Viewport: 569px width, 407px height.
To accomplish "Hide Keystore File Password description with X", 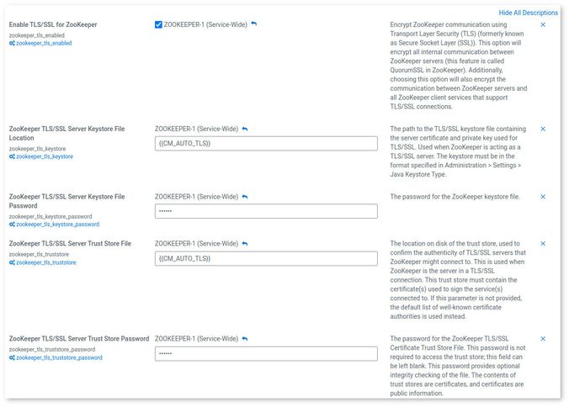I will tap(543, 197).
